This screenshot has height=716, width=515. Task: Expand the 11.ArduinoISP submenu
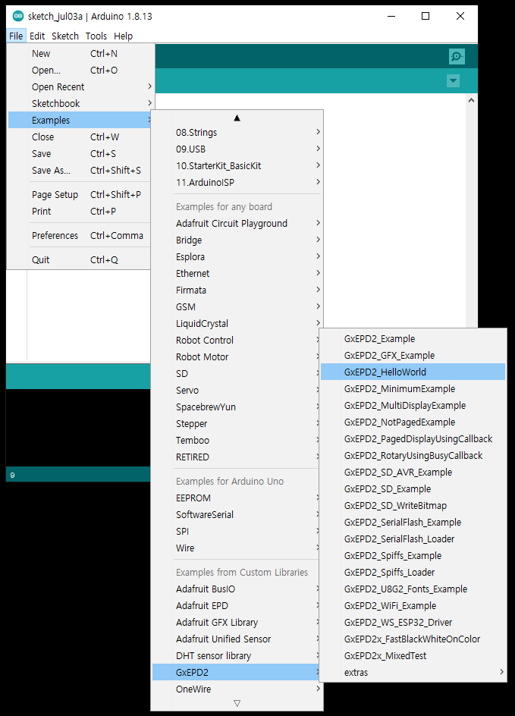coord(237,182)
